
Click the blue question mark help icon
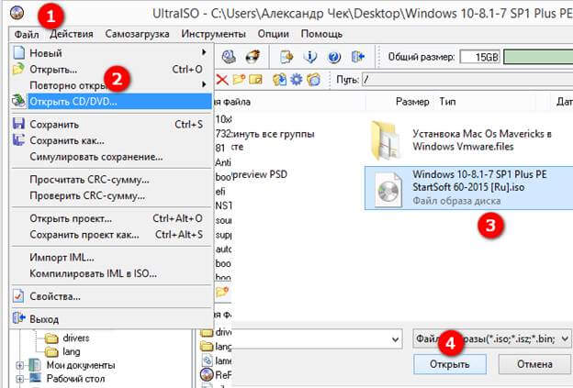click(x=334, y=57)
